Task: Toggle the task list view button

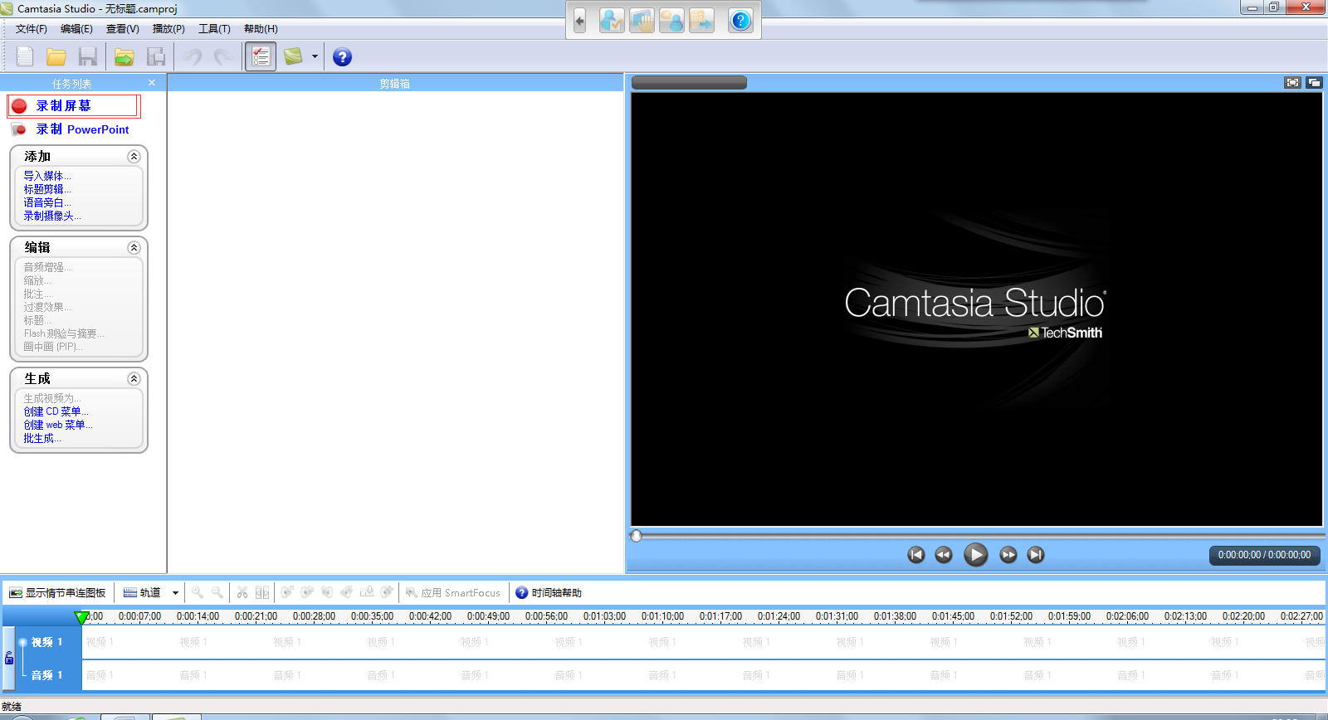Action: click(261, 56)
